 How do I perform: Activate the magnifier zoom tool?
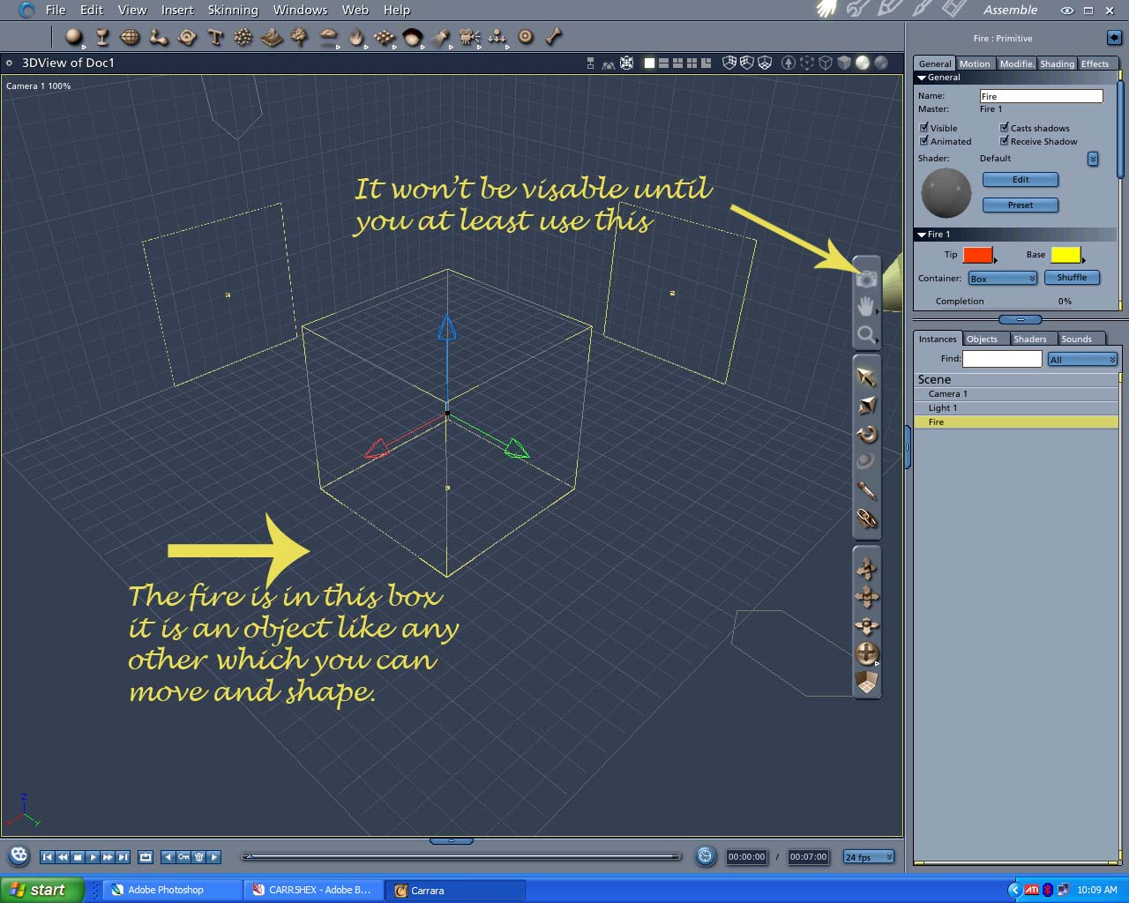[866, 334]
